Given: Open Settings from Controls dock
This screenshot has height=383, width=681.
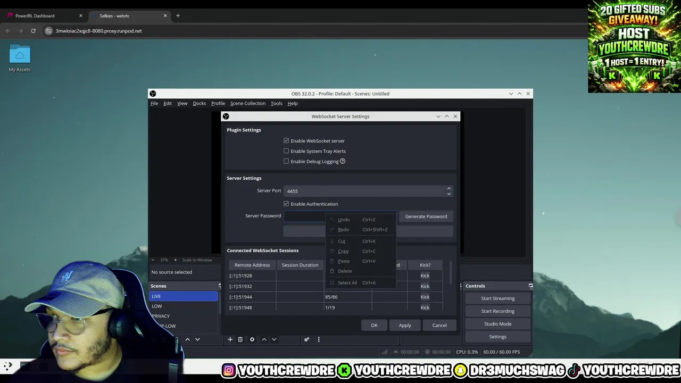Looking at the screenshot, I should (x=498, y=337).
